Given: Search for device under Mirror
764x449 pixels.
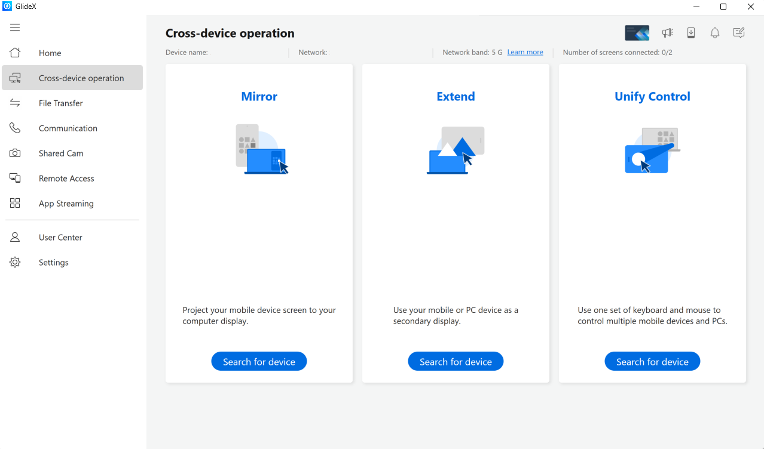Looking at the screenshot, I should point(259,361).
